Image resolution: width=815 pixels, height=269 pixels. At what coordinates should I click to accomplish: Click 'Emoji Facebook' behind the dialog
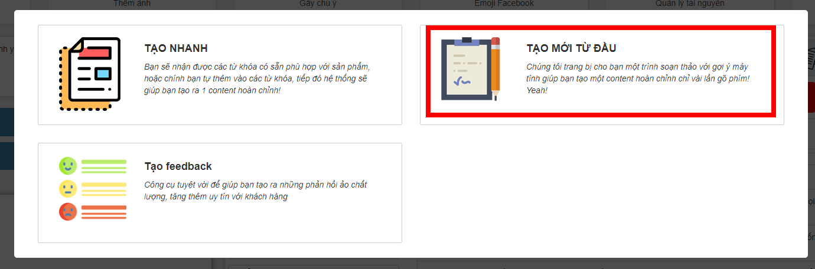(x=504, y=4)
